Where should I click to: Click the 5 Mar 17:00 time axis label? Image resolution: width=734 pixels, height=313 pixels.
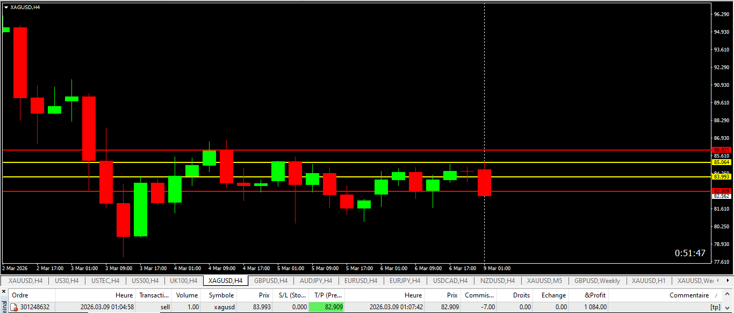click(359, 268)
